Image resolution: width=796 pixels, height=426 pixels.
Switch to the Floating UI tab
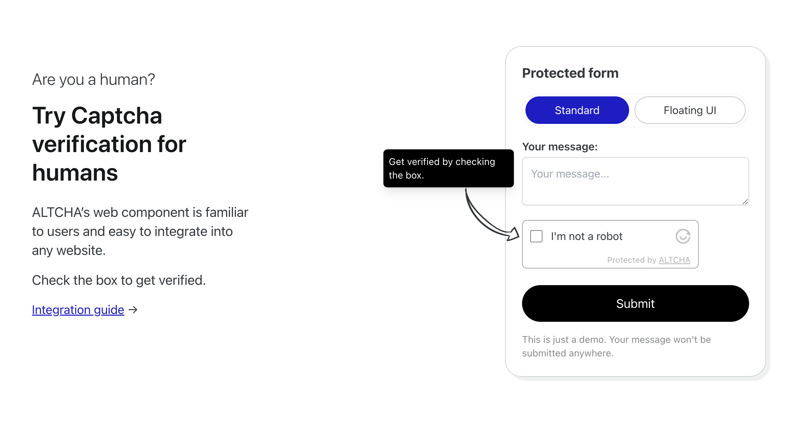tap(690, 110)
